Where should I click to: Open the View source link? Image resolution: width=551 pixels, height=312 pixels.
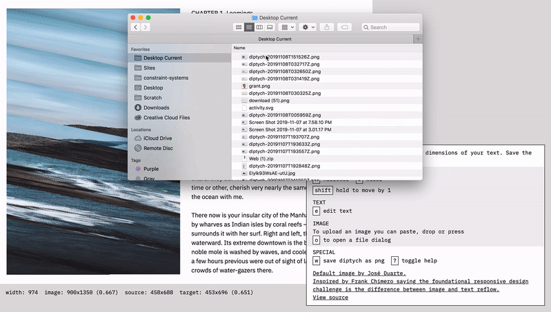pos(330,298)
